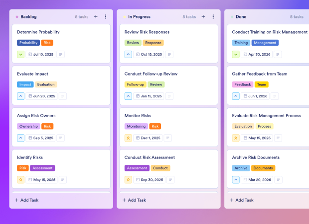Viewport: 309px width, 224px height.
Task: Open description icon on Gather Feedback card
Action: coord(275,96)
